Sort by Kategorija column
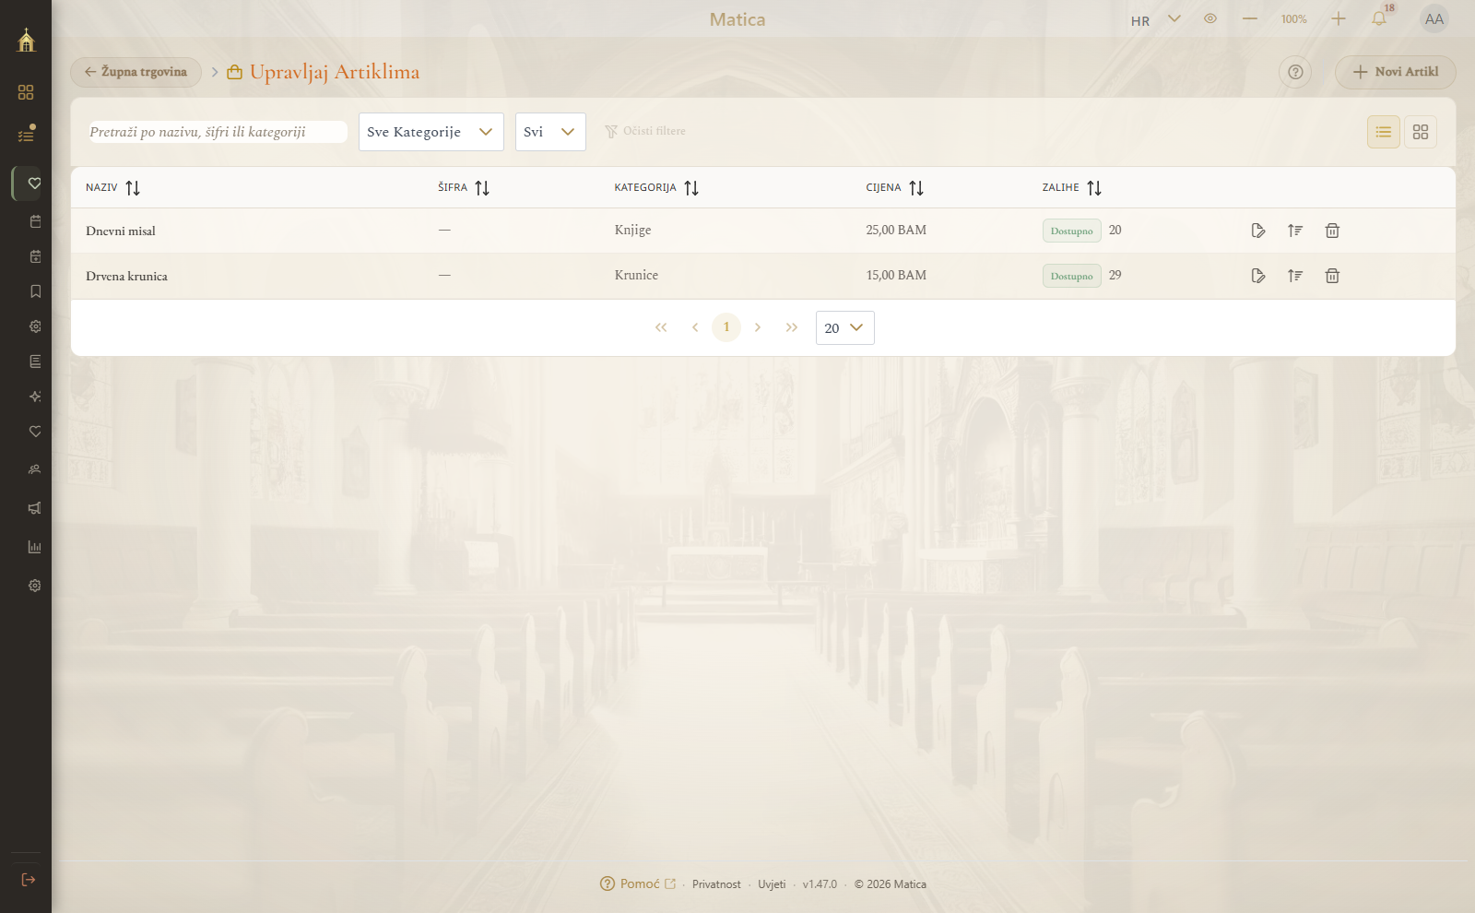 691,188
